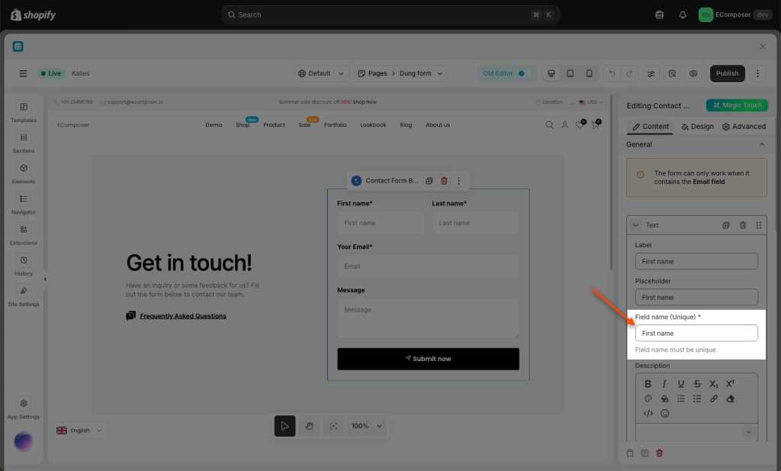Open the 100% zoom dropdown

coord(367,426)
